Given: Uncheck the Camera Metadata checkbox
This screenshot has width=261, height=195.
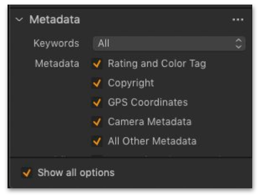Looking at the screenshot, I should tap(97, 122).
